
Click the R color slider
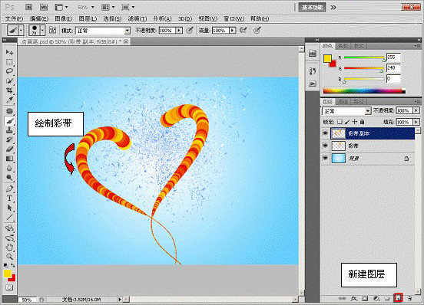coord(364,57)
